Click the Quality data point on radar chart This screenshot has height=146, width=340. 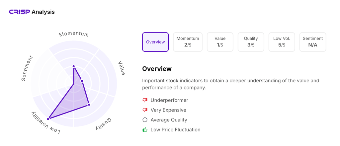tap(89, 105)
